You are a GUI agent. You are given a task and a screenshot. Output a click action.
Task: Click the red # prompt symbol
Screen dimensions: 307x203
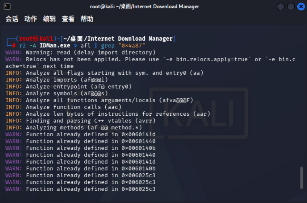pyautogui.click(x=14, y=46)
